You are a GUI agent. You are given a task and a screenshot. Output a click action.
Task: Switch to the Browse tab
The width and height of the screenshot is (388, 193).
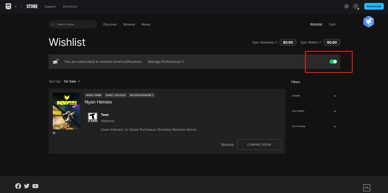click(x=129, y=25)
